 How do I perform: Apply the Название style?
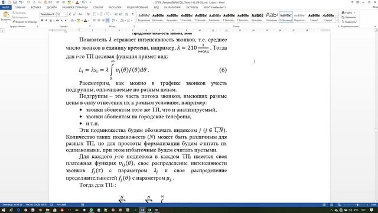coord(272,17)
